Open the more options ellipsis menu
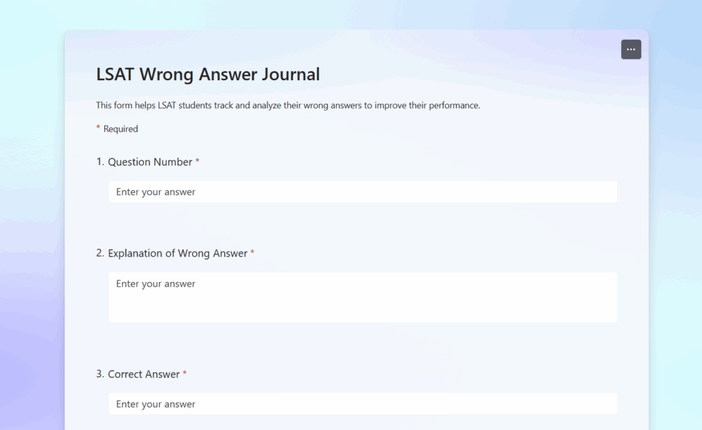This screenshot has width=702, height=430. click(631, 49)
